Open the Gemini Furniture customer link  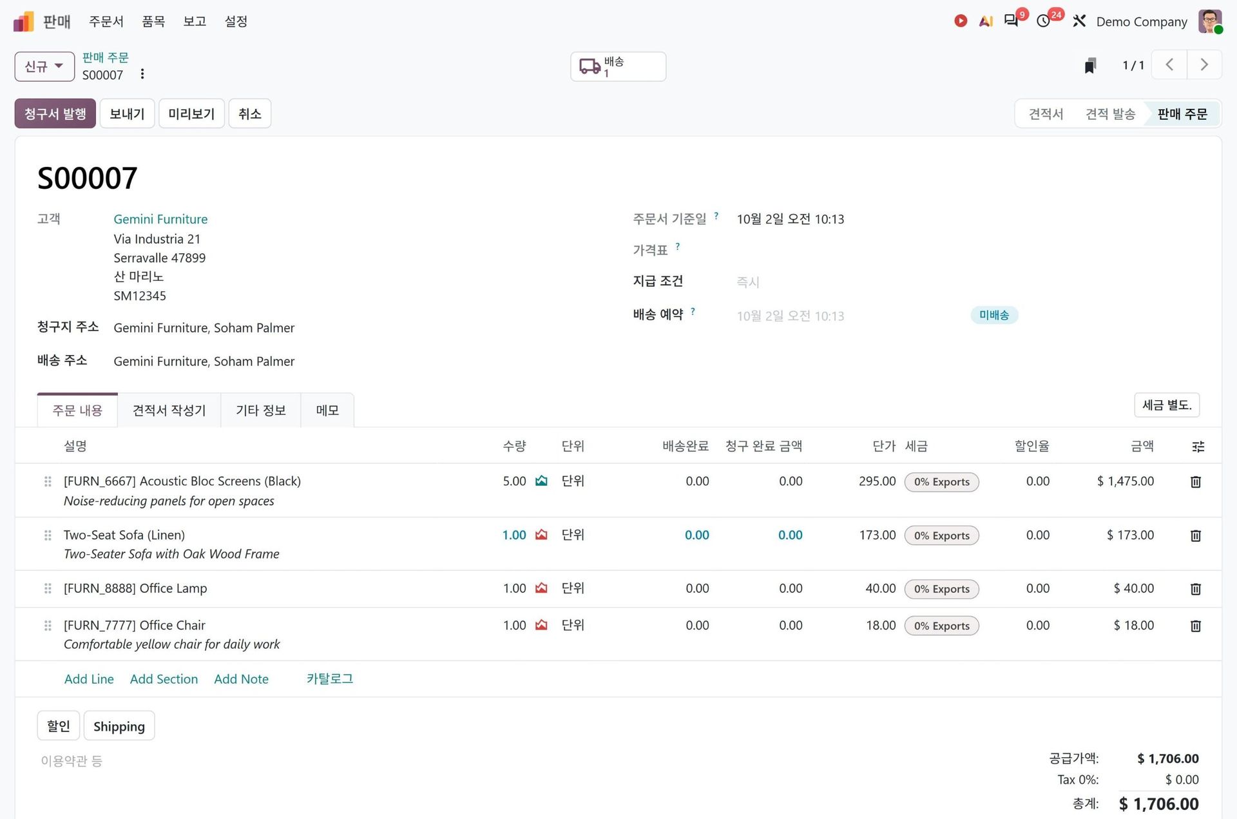[x=160, y=219]
